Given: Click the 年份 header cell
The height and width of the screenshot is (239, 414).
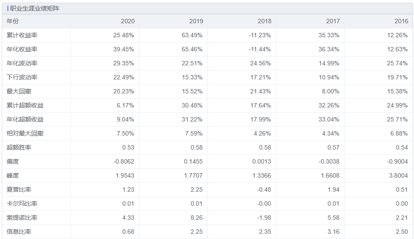Looking at the screenshot, I should tap(13, 21).
